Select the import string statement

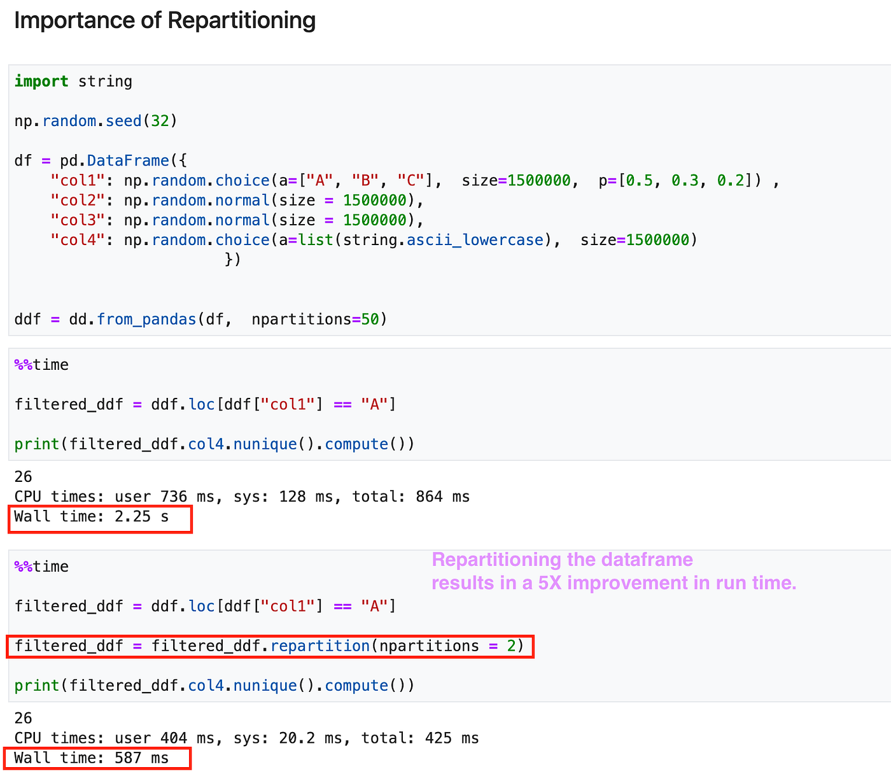(73, 81)
